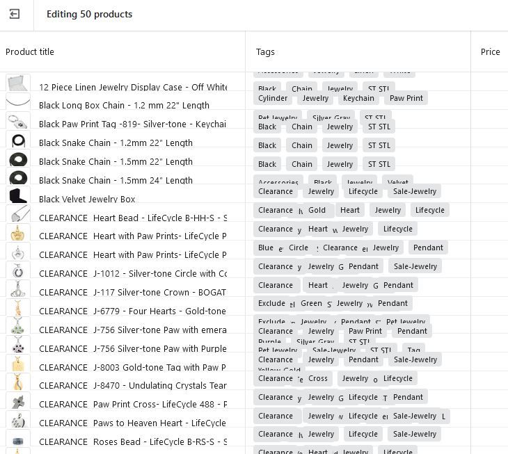The image size is (508, 454).
Task: Open the Roses Bead product thumbnail
Action: pos(18,440)
